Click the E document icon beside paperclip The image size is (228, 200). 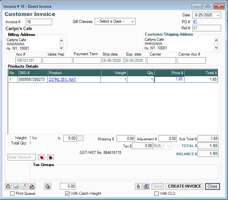[146, 186]
